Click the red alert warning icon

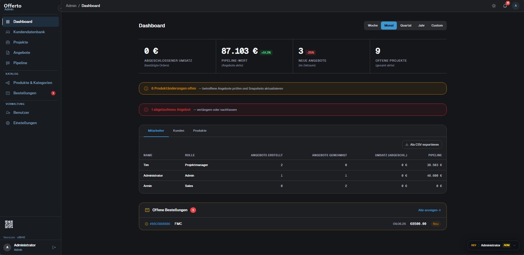point(146,110)
